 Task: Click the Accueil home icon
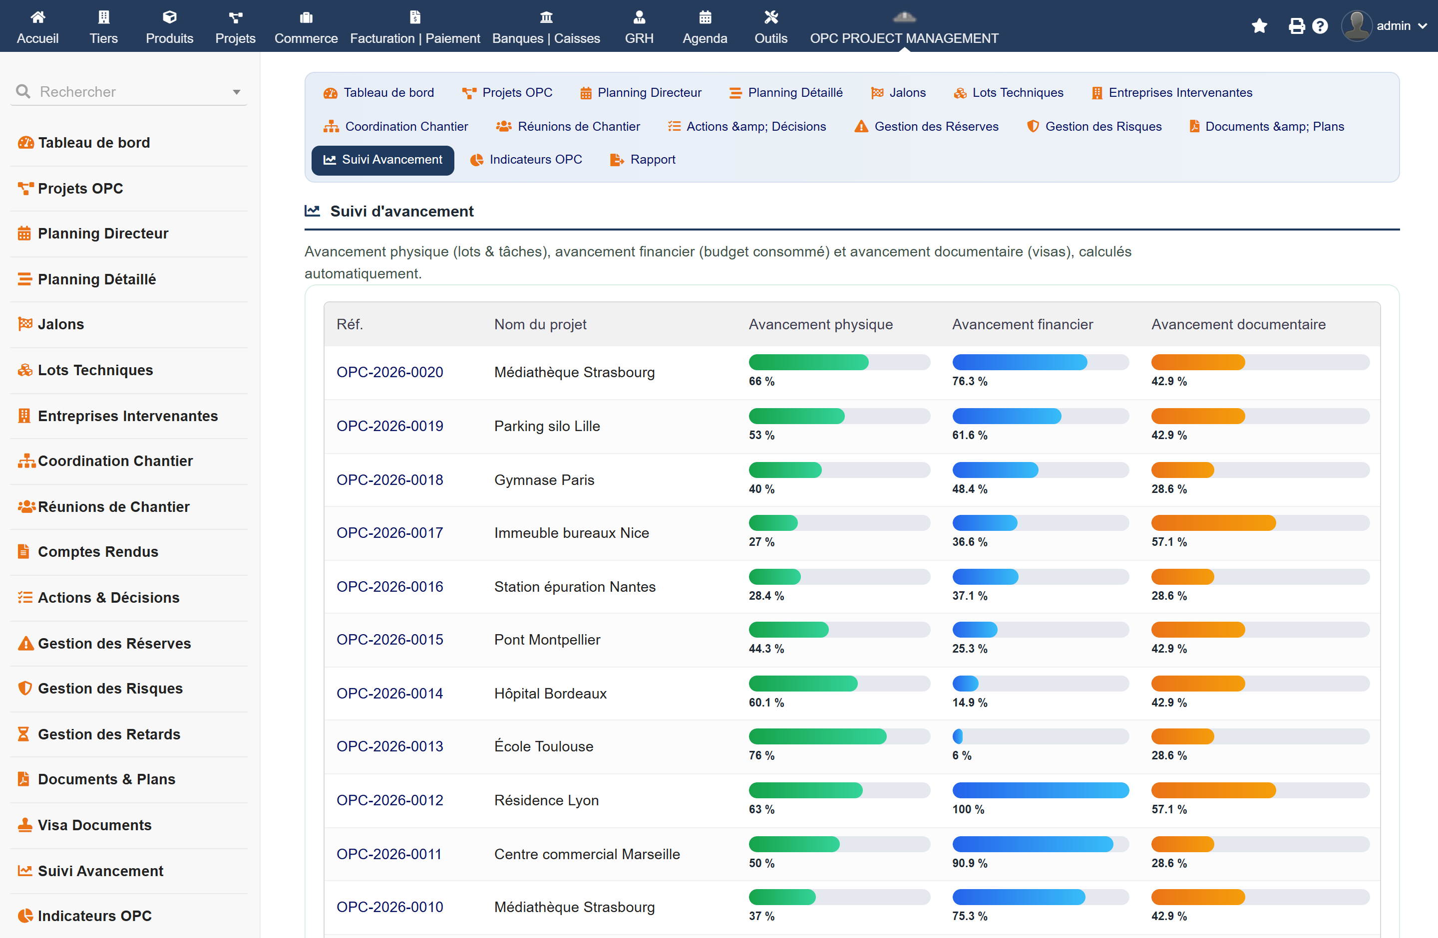(37, 17)
